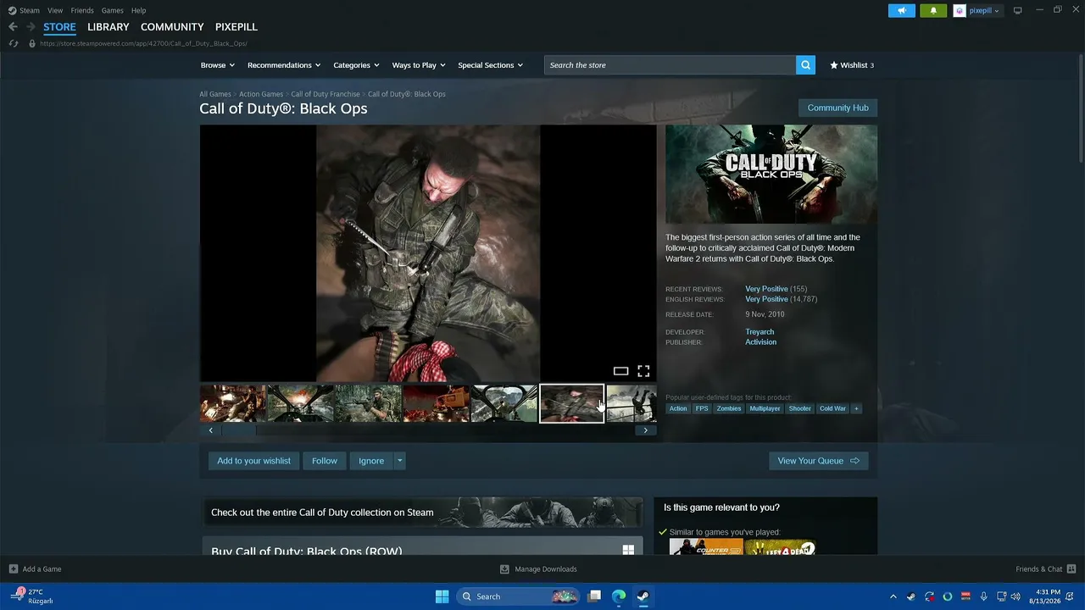
Task: Open the PIXEPILL profile tab
Action: click(x=236, y=27)
